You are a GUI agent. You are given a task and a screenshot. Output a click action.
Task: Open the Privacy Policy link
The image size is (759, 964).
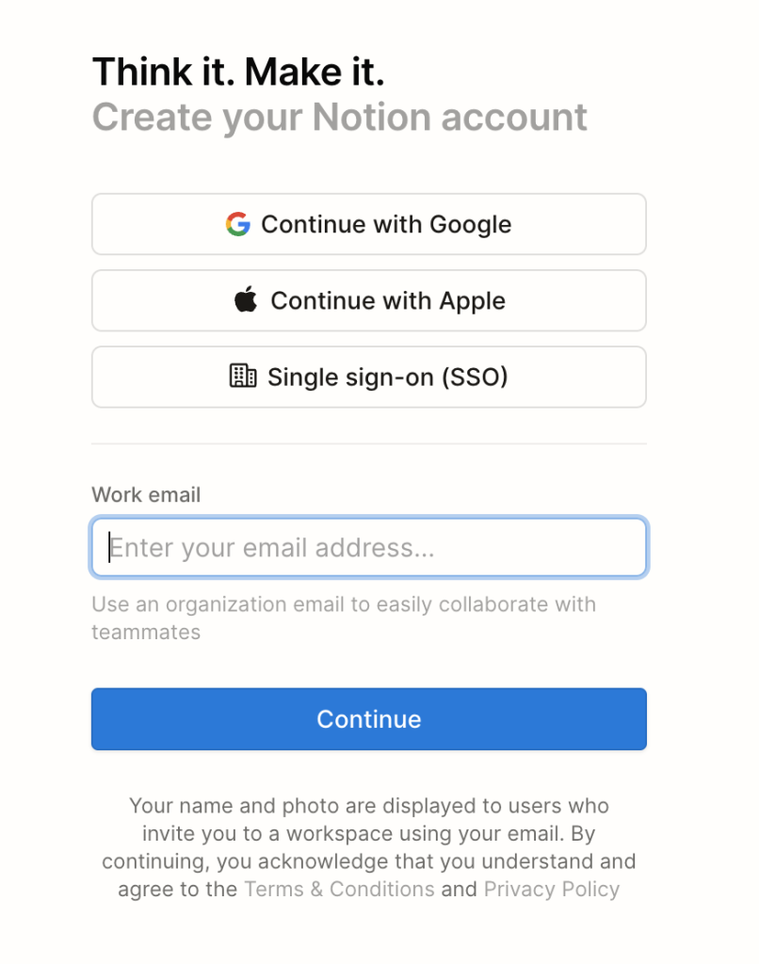[x=552, y=889]
